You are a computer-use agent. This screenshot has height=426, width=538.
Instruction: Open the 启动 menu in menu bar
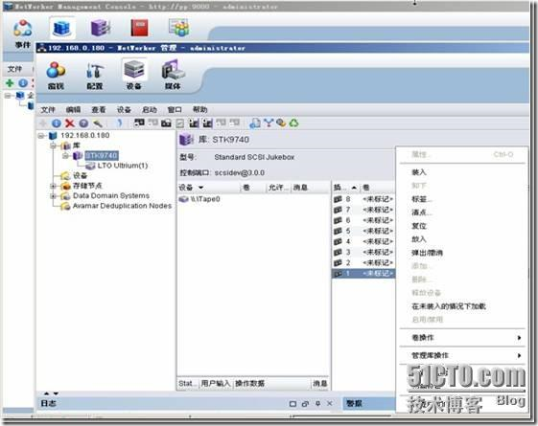(x=150, y=110)
